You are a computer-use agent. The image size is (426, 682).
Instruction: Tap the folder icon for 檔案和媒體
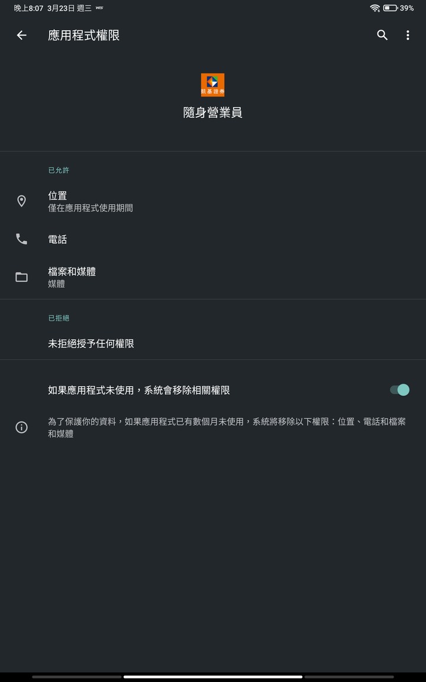pyautogui.click(x=21, y=277)
